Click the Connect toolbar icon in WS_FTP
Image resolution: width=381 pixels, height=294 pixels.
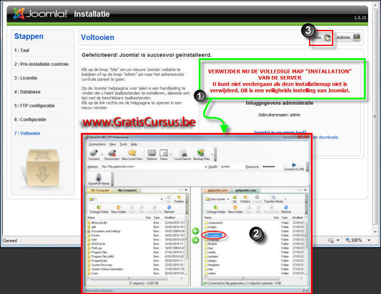(94, 155)
